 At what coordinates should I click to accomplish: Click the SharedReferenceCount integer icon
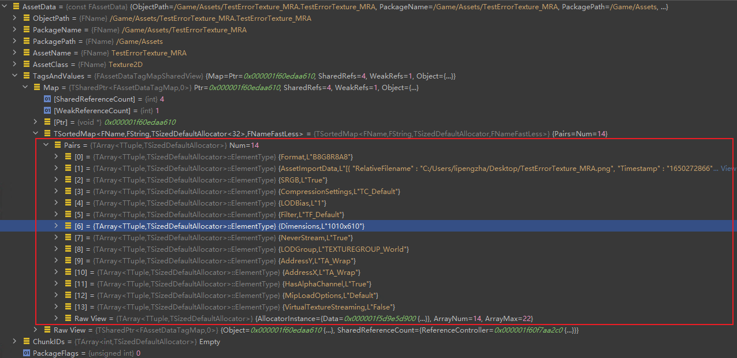coord(47,99)
